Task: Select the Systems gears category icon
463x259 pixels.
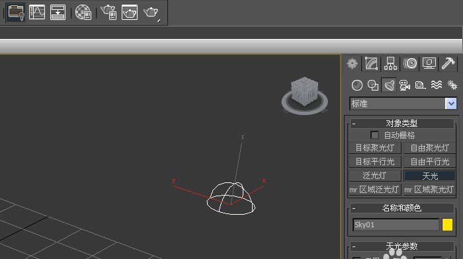Action: (452, 85)
